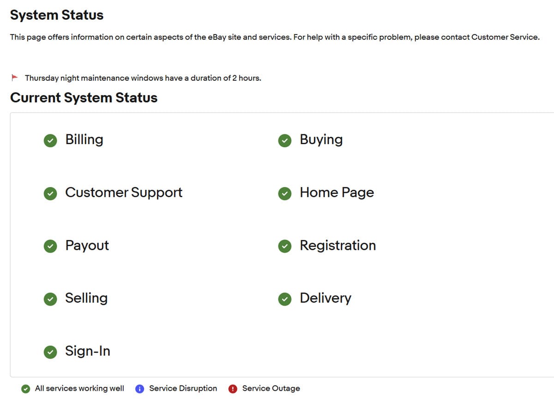Viewport: 554px width, 405px height.
Task: Open the Customer Support service status
Action: (x=124, y=193)
